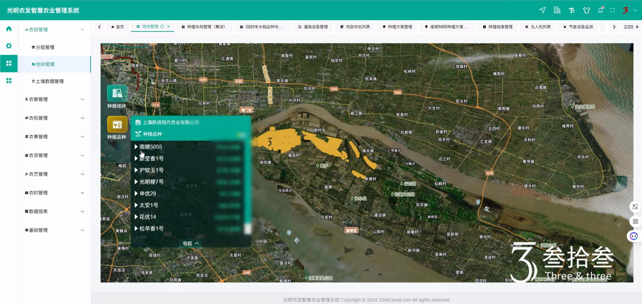This screenshot has height=304, width=642.
Task: Click the font size Tt icon
Action: click(x=572, y=10)
